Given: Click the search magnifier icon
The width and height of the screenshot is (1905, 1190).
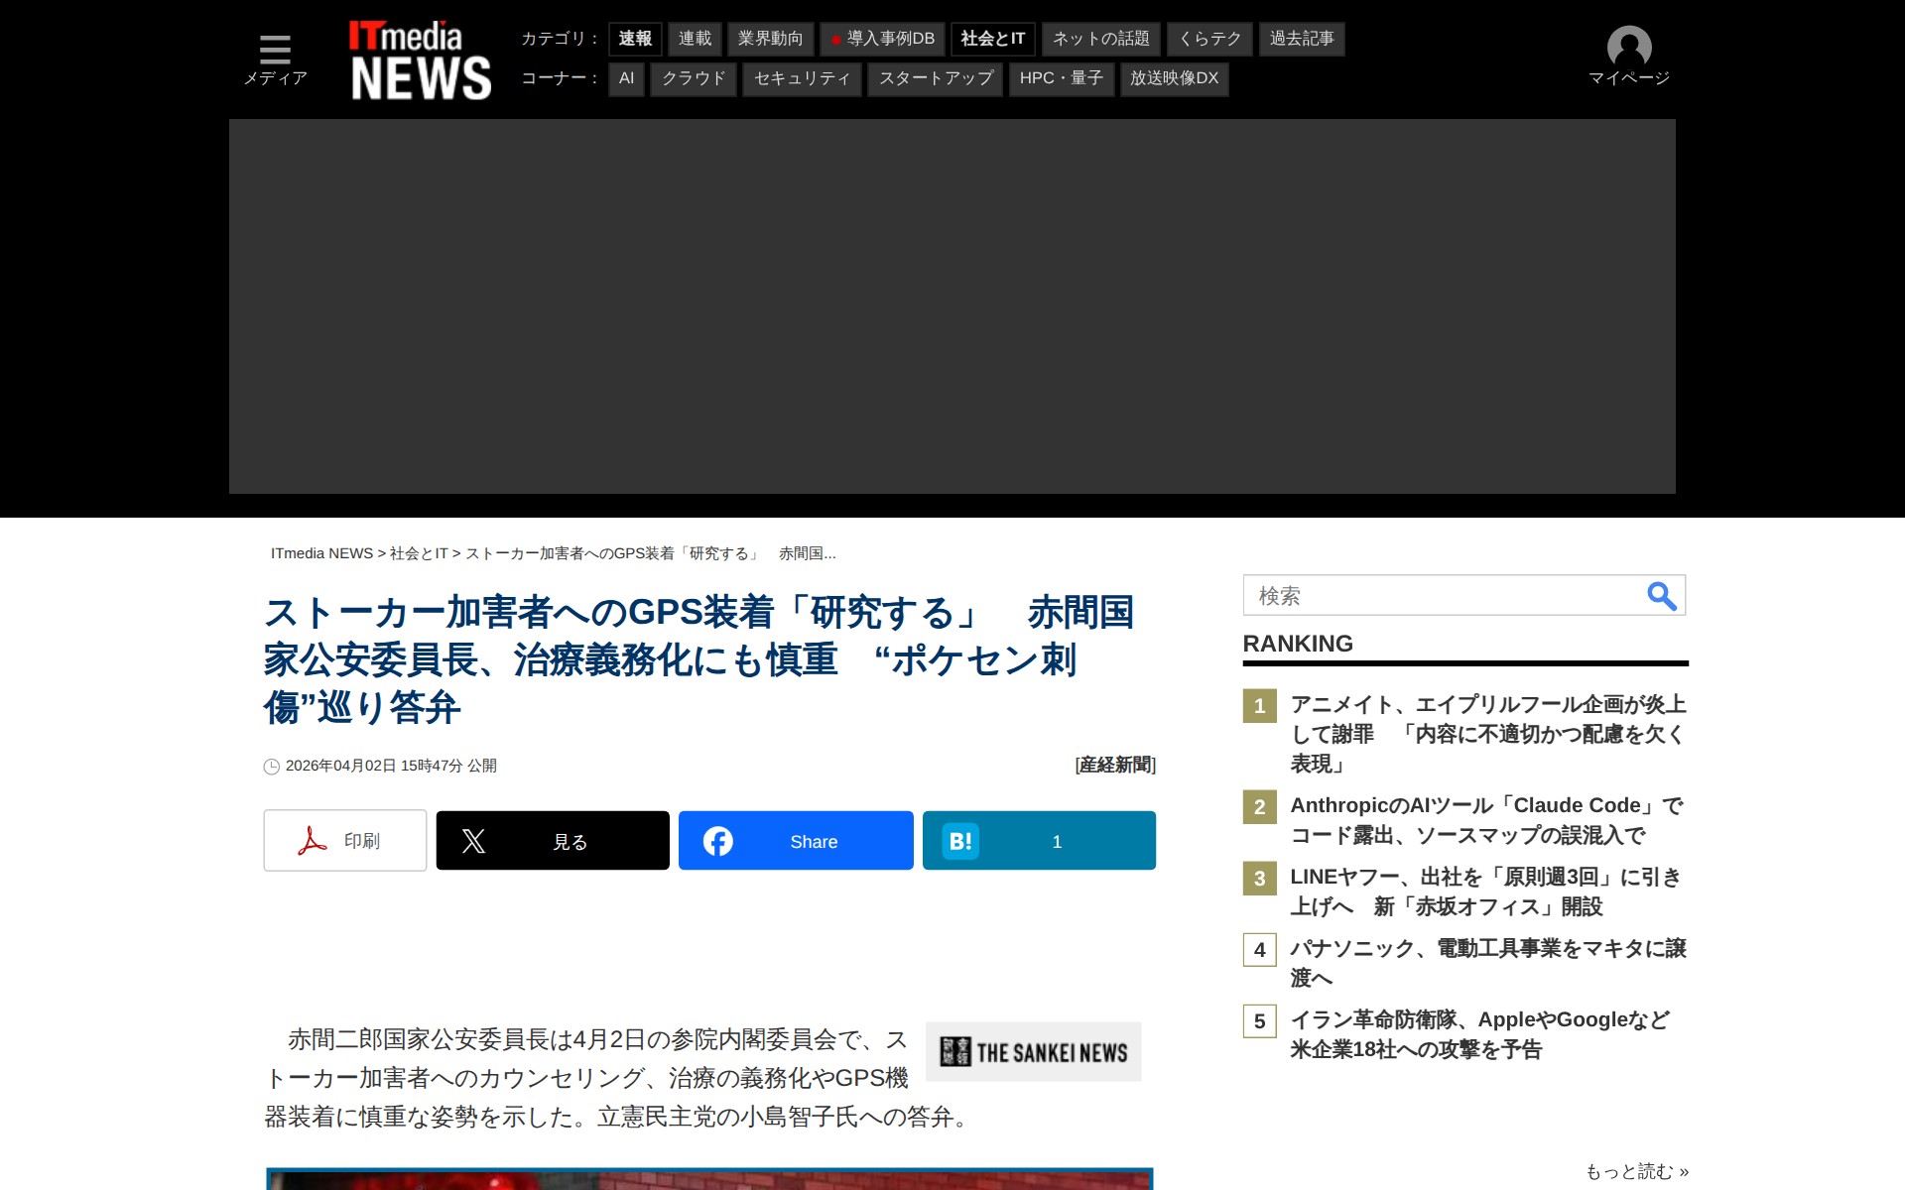Looking at the screenshot, I should point(1661,596).
